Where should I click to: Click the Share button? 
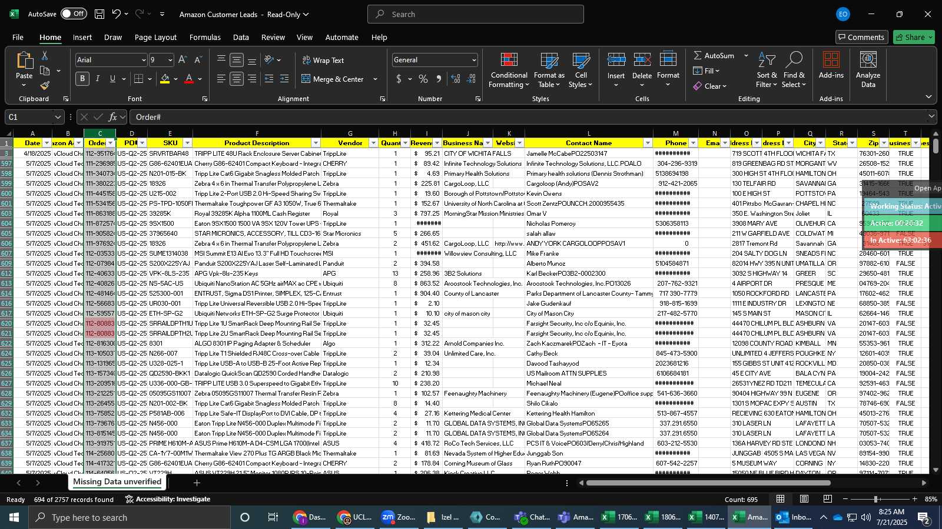coord(914,37)
